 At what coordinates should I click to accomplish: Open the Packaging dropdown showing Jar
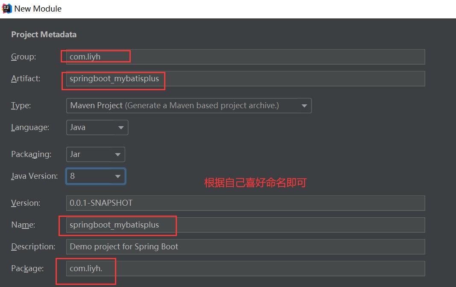(96, 154)
